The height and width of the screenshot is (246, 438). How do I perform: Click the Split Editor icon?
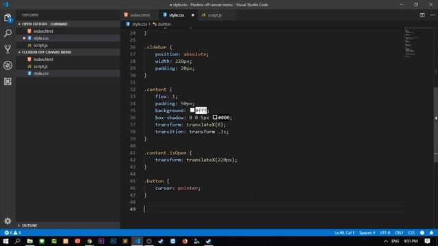[x=422, y=15]
